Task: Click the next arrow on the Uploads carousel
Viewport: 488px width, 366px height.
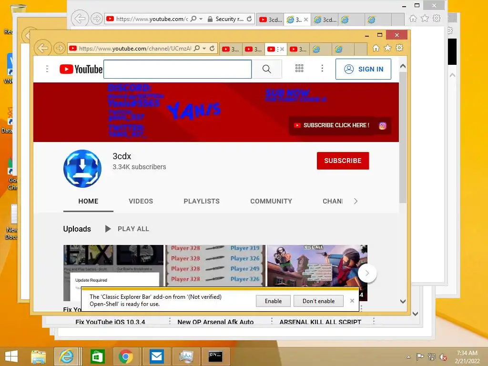Action: click(367, 273)
